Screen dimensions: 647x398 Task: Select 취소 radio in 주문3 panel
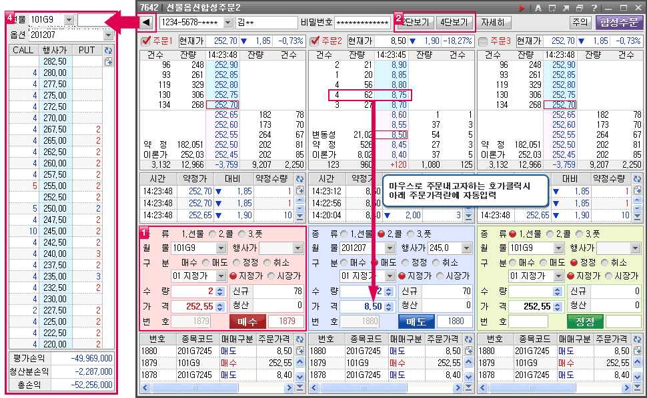pos(605,262)
